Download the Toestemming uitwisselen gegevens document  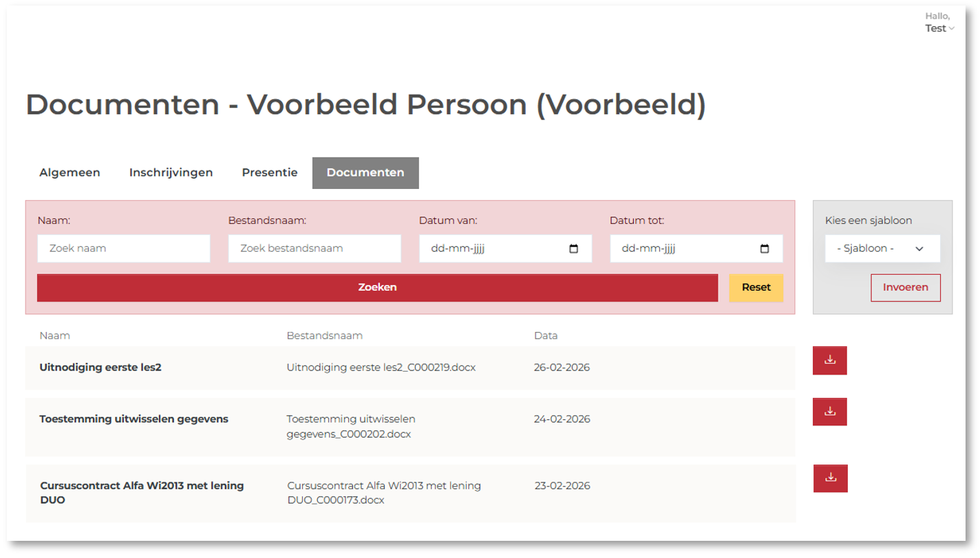(829, 412)
